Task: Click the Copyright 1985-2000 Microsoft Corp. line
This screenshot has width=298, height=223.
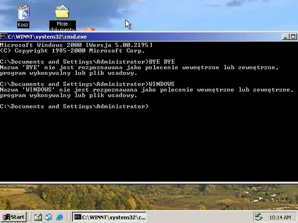Action: tap(73, 51)
